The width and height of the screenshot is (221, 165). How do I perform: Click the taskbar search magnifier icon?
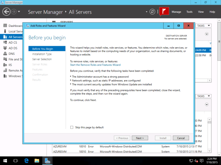pyautogui.click(x=16, y=161)
